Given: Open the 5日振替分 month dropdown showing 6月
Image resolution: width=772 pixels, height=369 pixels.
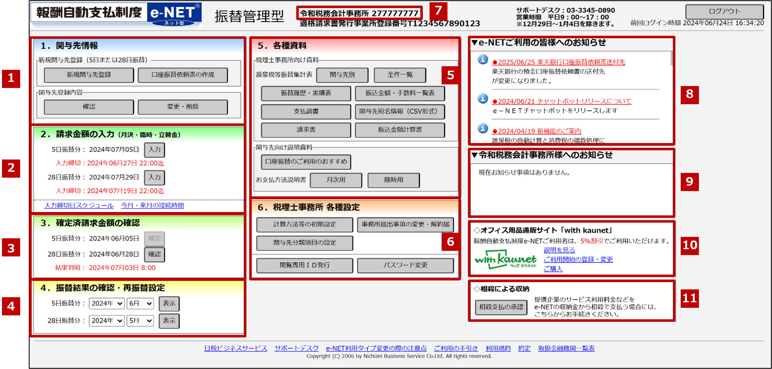Looking at the screenshot, I should tap(140, 304).
